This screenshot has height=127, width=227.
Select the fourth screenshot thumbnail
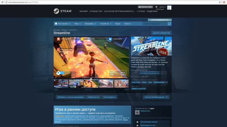point(106,83)
